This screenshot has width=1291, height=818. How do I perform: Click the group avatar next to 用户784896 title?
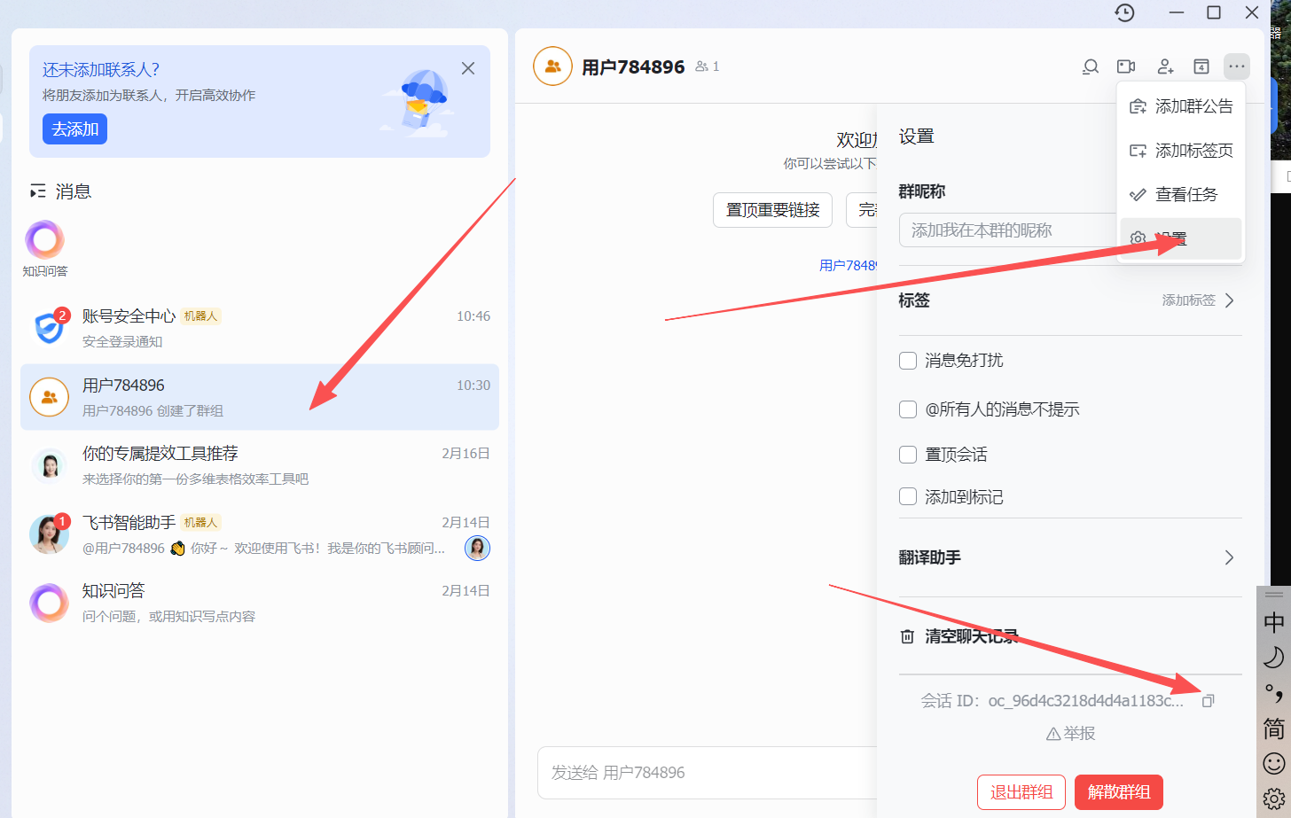(552, 66)
